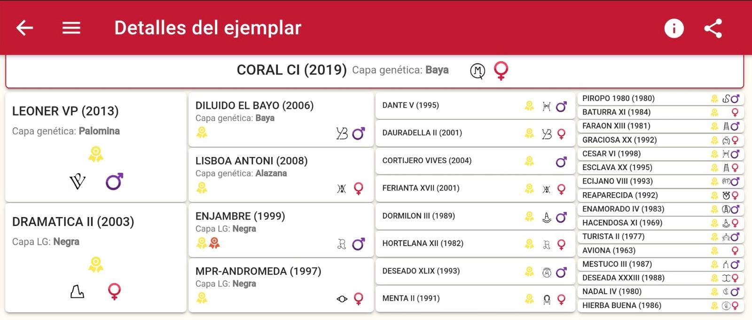Click DRAMATICA II's breeder brand icon
Image resolution: width=752 pixels, height=320 pixels.
click(x=77, y=292)
